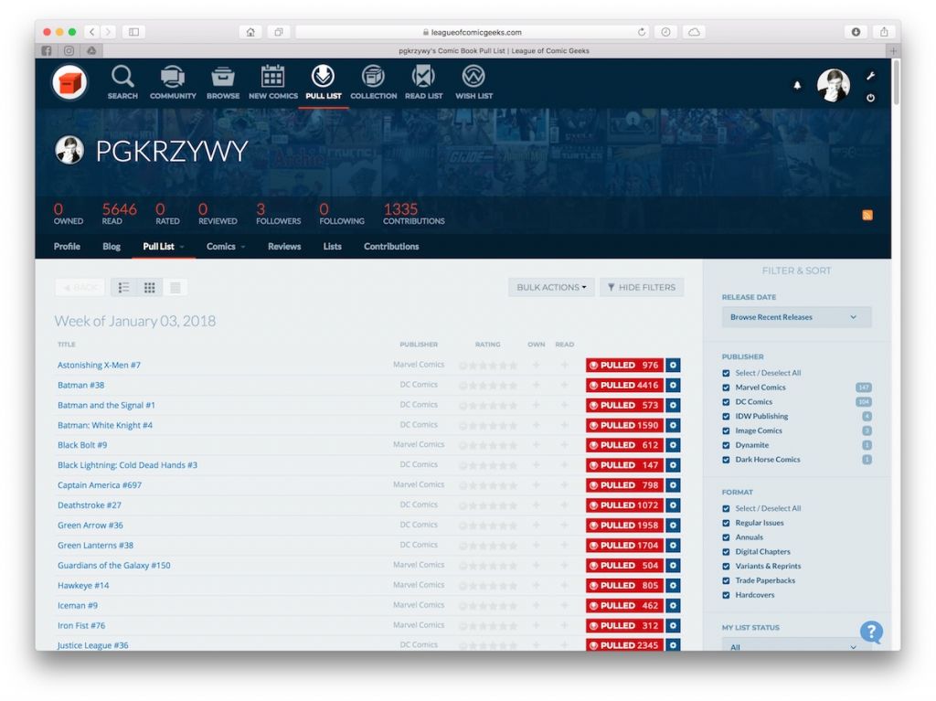Screen dimensions: 936x701
Task: Switch to grid thumbnail view
Action: (149, 288)
